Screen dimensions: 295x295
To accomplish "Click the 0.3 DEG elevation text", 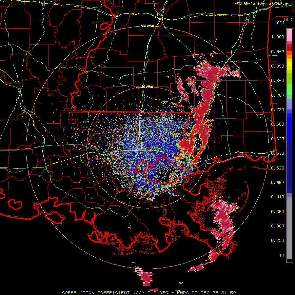I will [x=157, y=293].
